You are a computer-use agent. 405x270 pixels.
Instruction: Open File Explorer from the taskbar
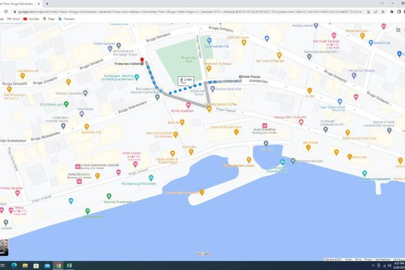click(x=25, y=265)
